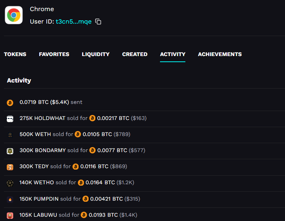
Task: Click the '0.0164 BTC' amount
Action: tap(100, 182)
